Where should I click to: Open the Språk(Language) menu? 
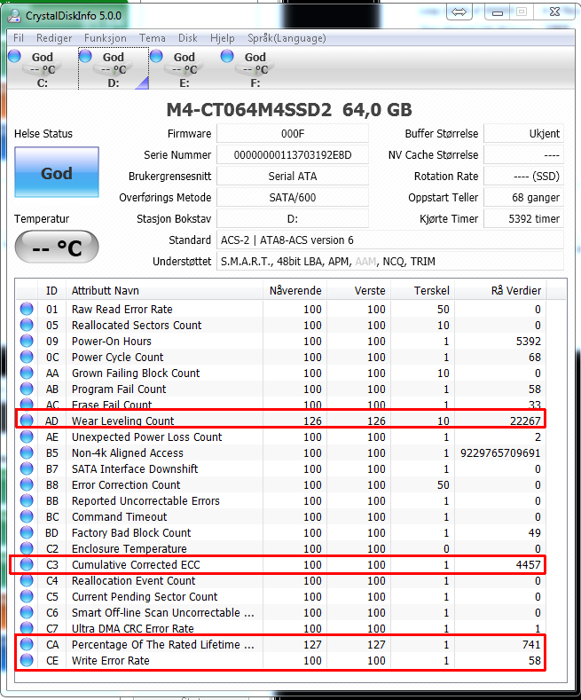click(x=287, y=38)
